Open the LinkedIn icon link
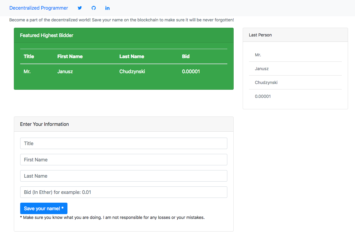This screenshot has width=355, height=237. point(107,8)
